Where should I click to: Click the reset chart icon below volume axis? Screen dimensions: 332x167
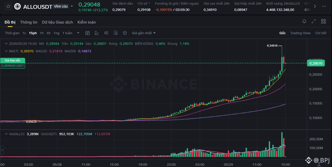pos(319,164)
